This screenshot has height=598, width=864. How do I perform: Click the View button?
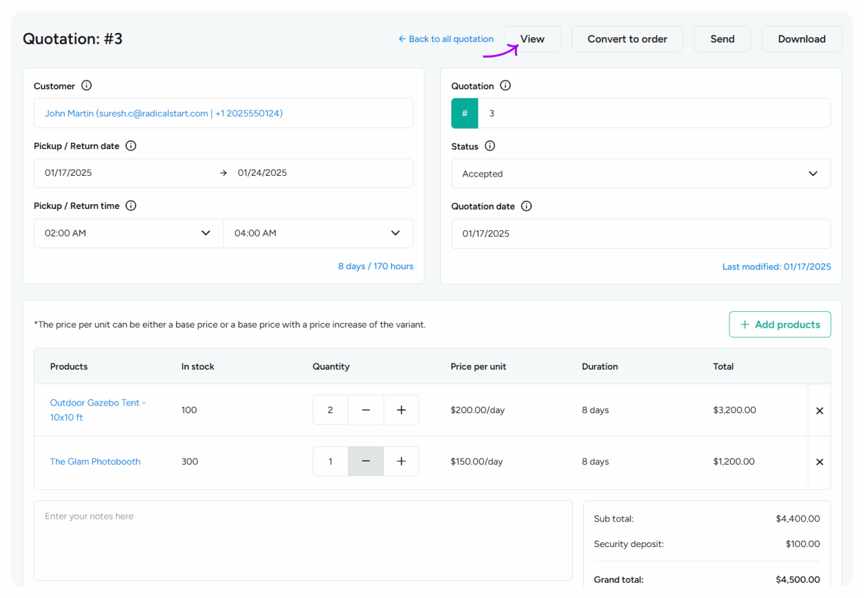(x=532, y=39)
